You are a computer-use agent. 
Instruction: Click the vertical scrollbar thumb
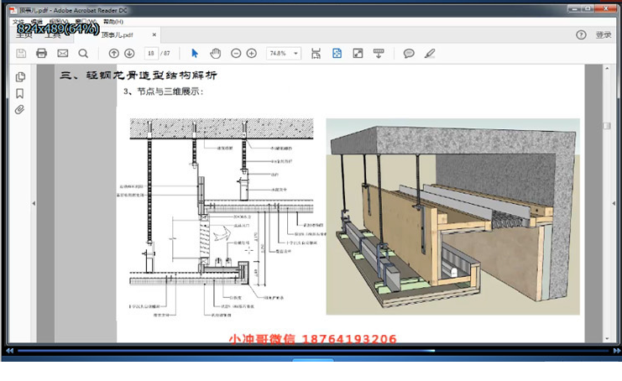(x=607, y=126)
